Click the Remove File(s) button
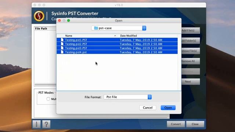The image size is (235, 132). [191, 51]
